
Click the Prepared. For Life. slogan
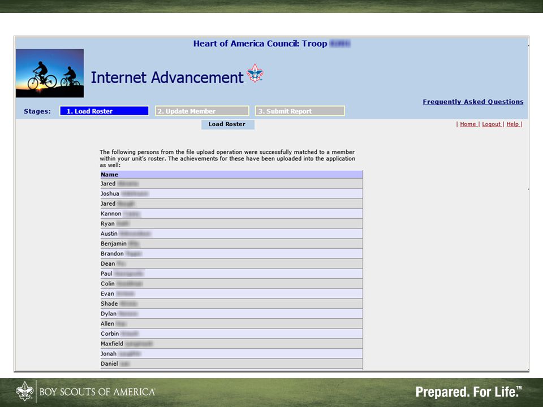pos(468,392)
